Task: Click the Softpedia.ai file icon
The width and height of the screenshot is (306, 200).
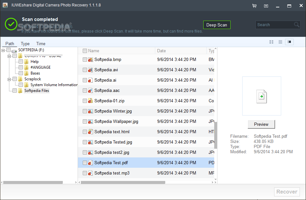Action: click(90, 80)
